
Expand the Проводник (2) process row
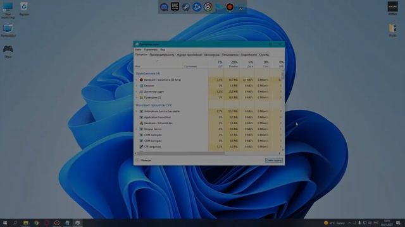pos(137,98)
